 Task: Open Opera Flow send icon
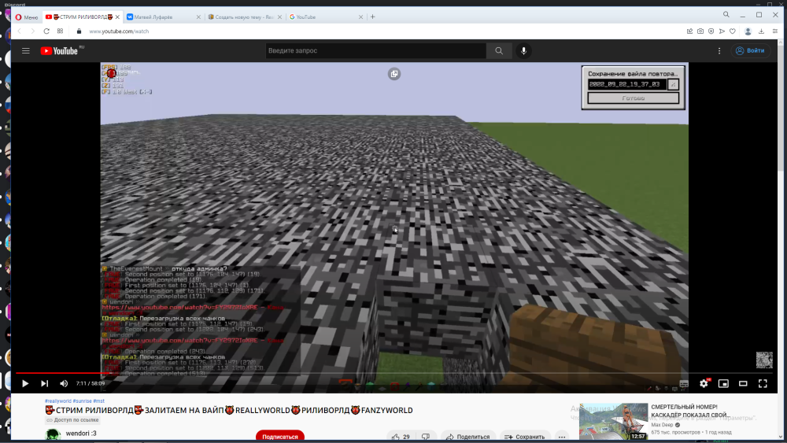(722, 31)
